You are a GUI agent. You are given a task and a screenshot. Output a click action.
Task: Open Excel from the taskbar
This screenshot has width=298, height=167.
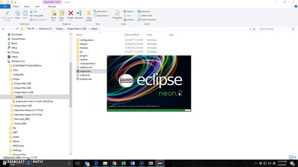pyautogui.click(x=123, y=163)
